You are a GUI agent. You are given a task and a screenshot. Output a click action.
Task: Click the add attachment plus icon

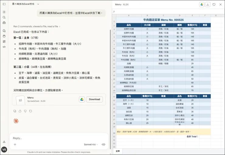(15, 144)
